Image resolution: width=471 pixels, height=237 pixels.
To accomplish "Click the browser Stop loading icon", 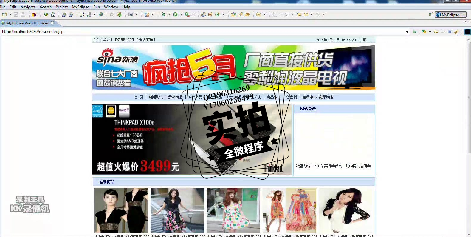I will [450, 32].
